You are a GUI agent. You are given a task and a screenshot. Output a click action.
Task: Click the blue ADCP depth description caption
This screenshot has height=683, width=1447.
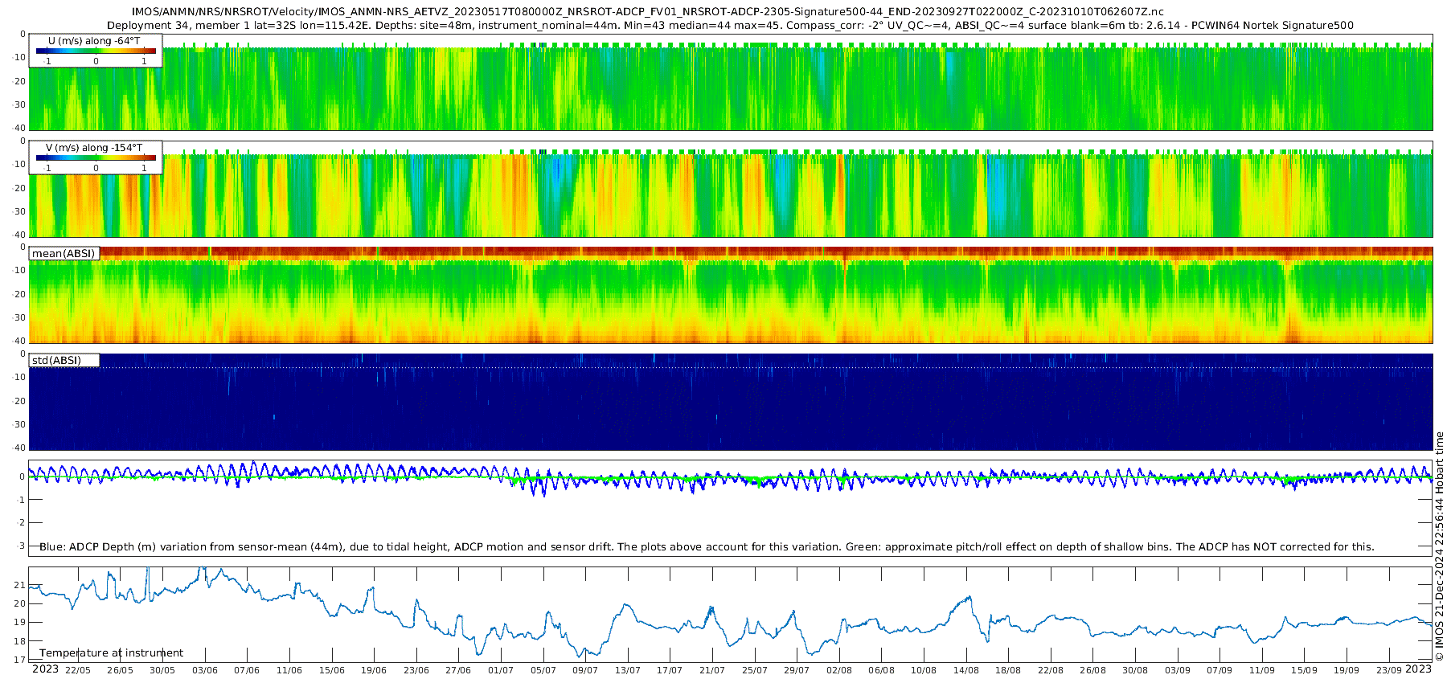(706, 546)
